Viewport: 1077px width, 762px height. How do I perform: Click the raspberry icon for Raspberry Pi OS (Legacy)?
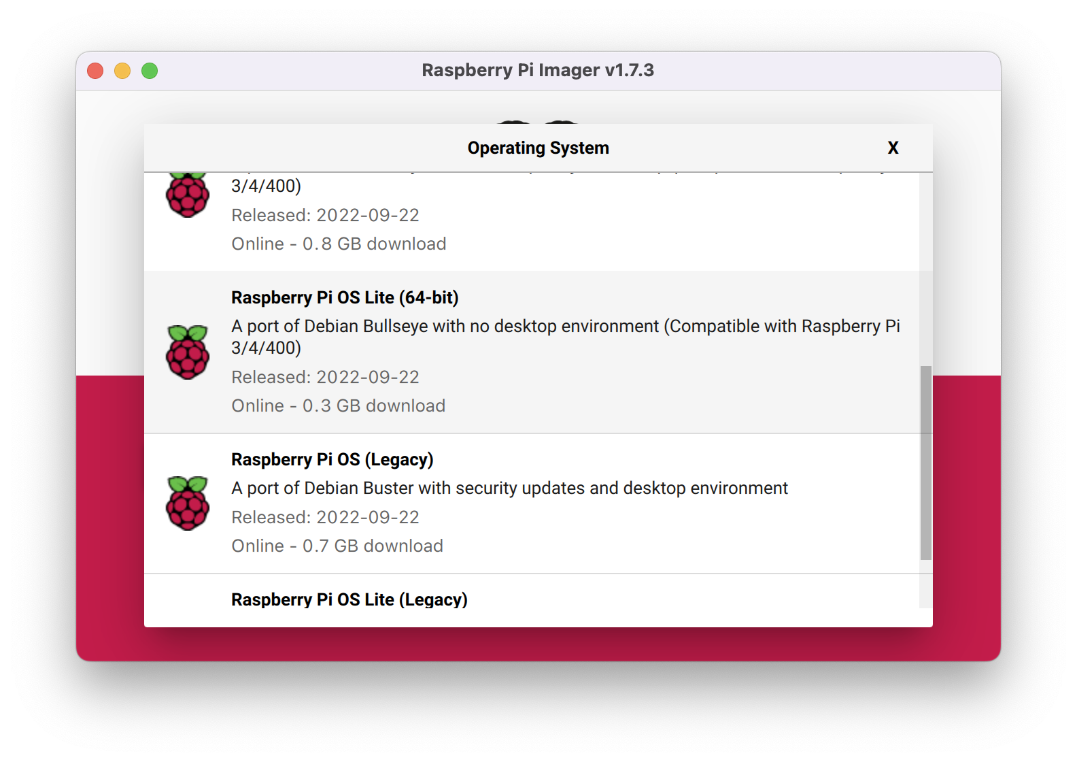[188, 503]
